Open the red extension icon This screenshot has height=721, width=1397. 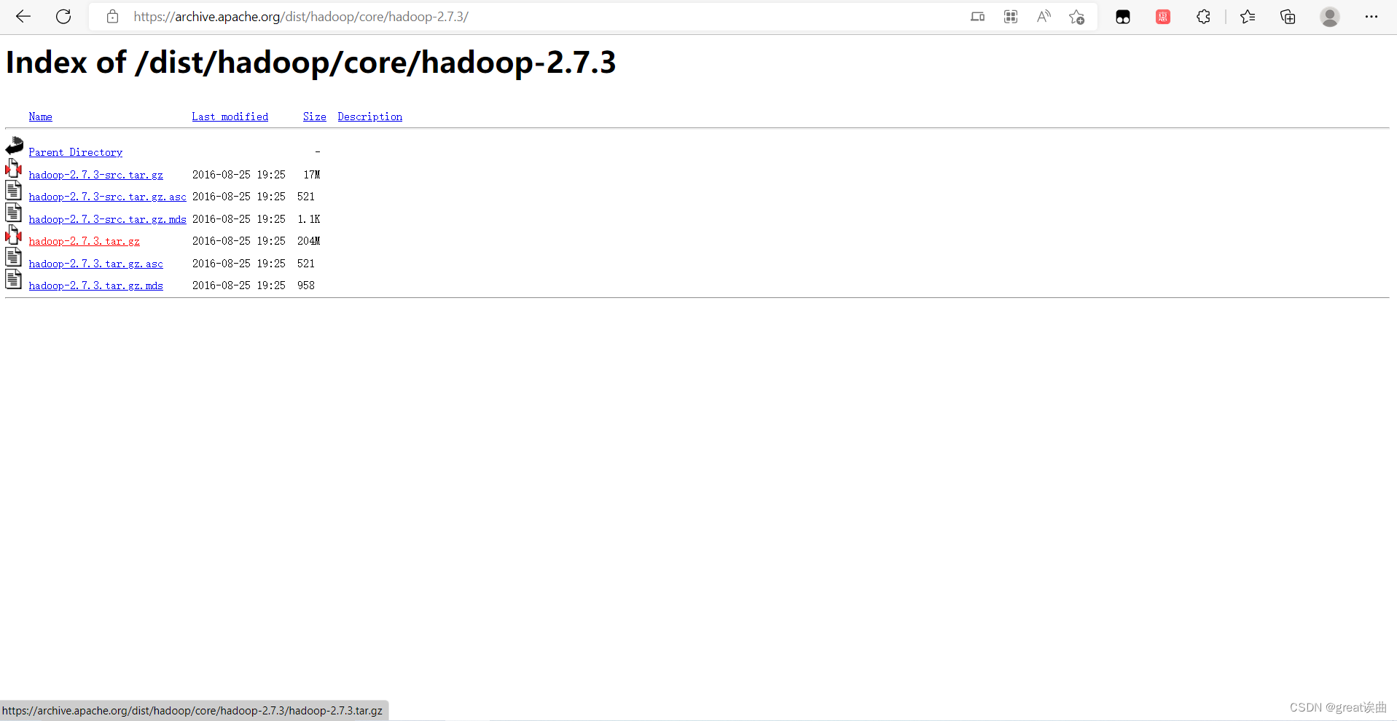tap(1163, 17)
